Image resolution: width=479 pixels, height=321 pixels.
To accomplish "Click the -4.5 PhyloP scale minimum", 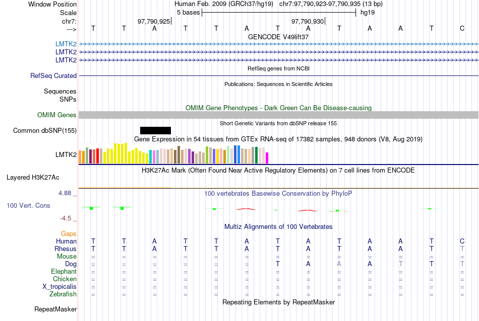I will 66,218.
